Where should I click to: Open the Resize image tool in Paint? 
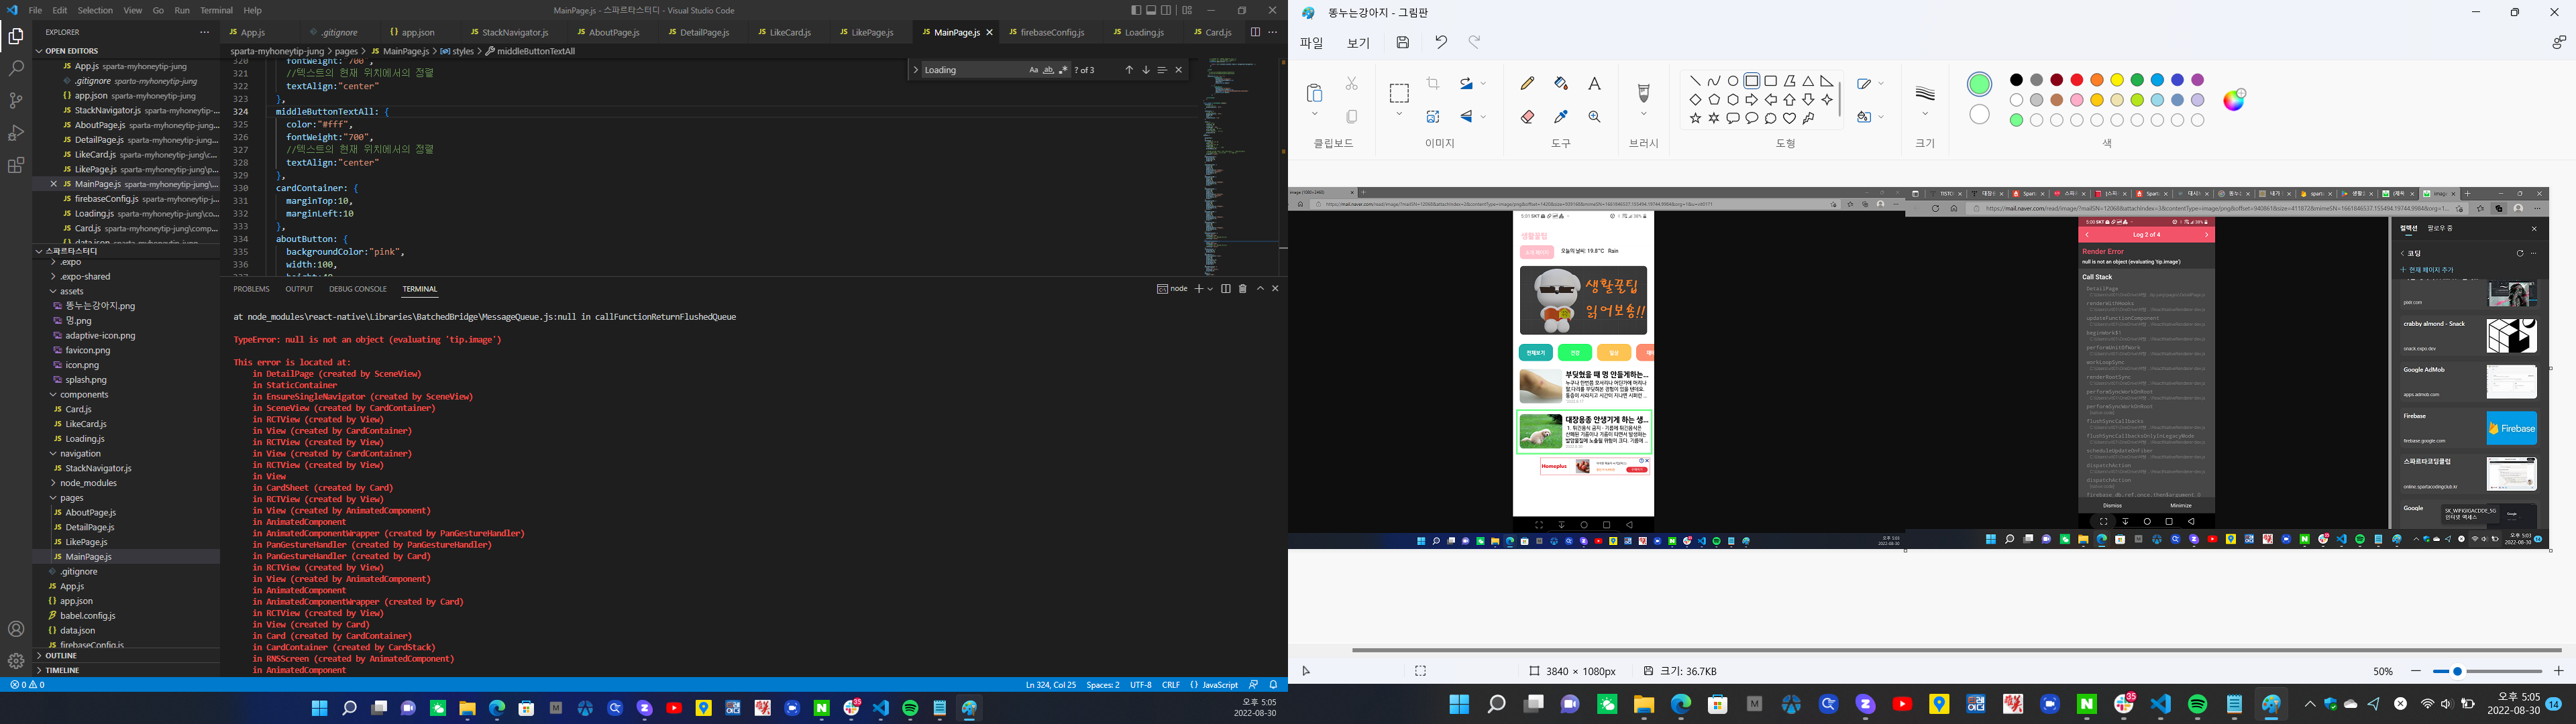(x=1433, y=117)
